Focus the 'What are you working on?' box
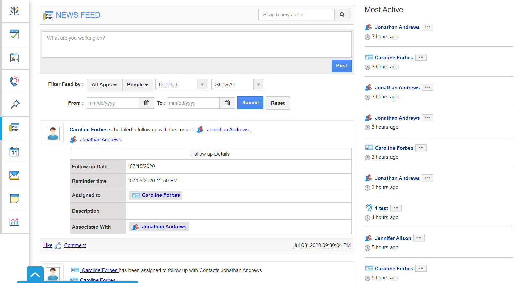This screenshot has height=283, width=518. click(x=197, y=45)
